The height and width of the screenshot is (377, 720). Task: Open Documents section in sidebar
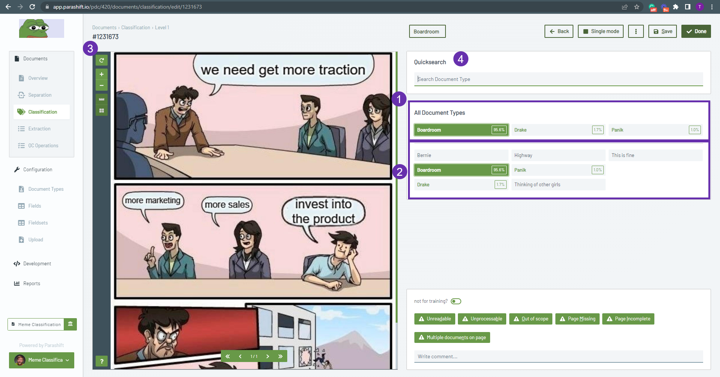[35, 59]
